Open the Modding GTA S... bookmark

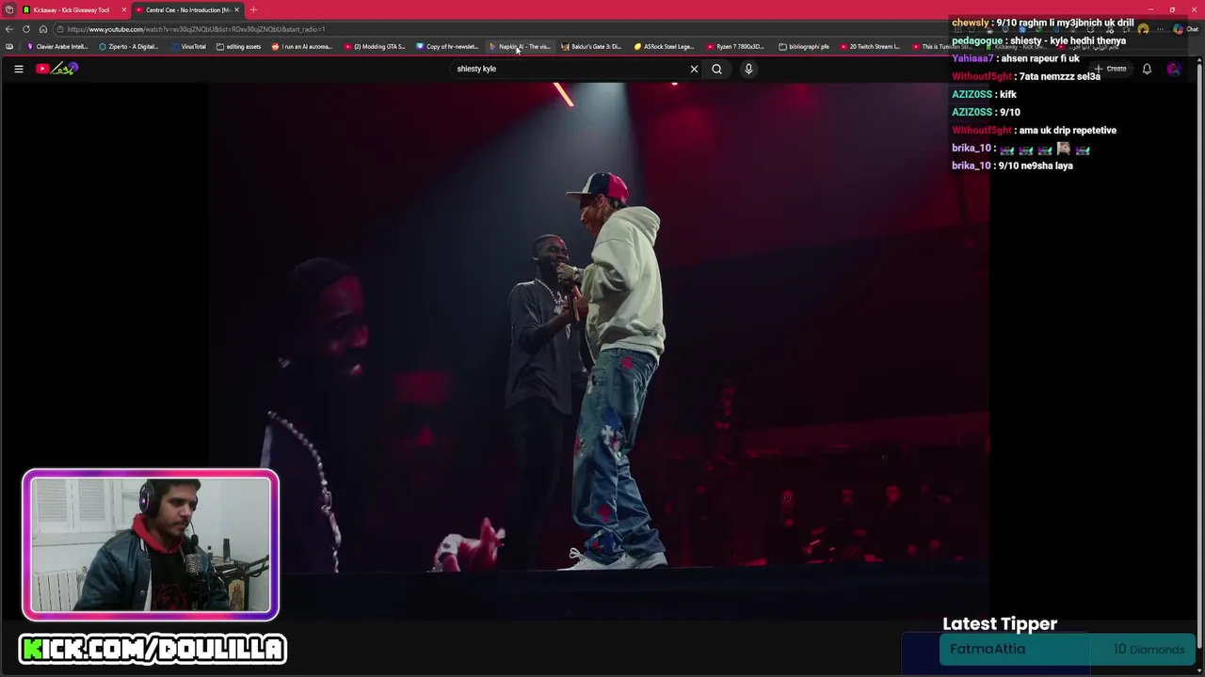(x=375, y=46)
